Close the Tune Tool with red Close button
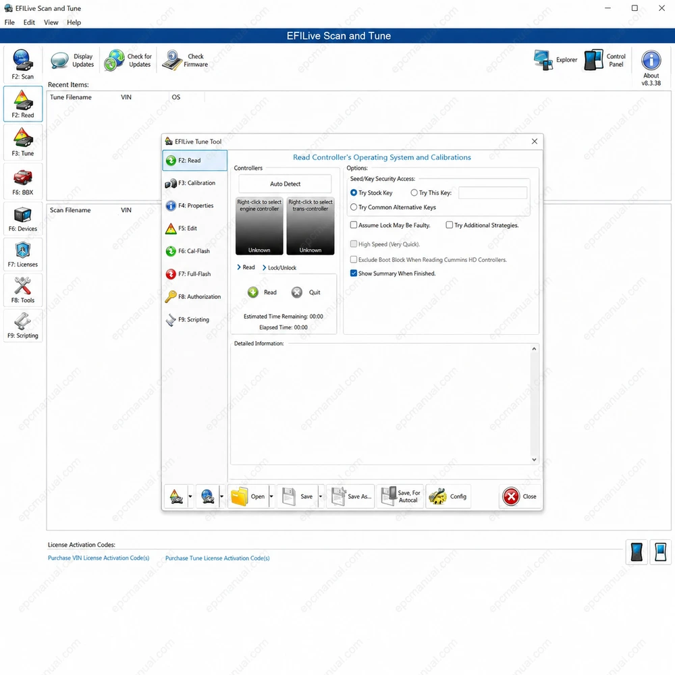 520,496
